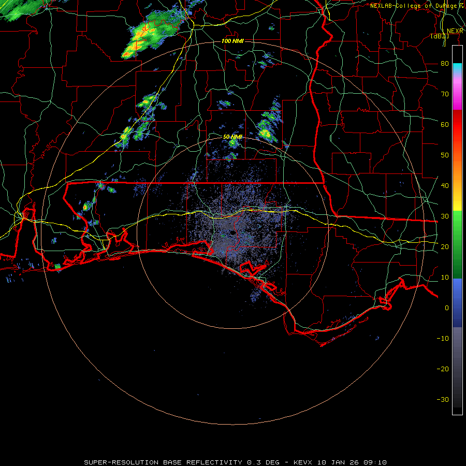Click the 80 value on the dBZ scale
This screenshot has height=466, width=466.
[445, 63]
